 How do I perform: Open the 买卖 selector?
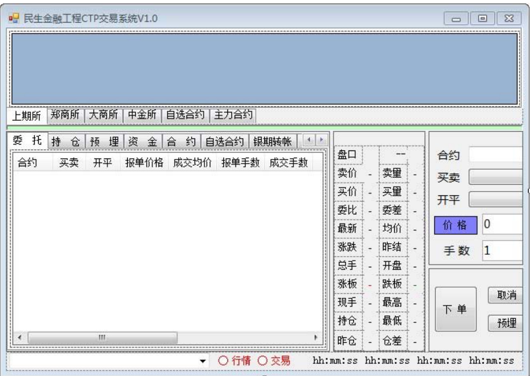[x=495, y=177]
